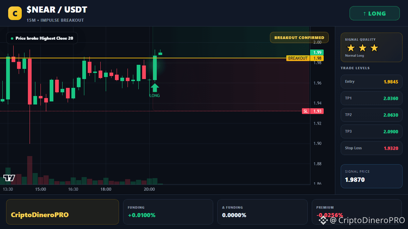Image resolution: width=408 pixels, height=229 pixels.
Task: Click the Funding +0.0100% card
Action: [168, 212]
